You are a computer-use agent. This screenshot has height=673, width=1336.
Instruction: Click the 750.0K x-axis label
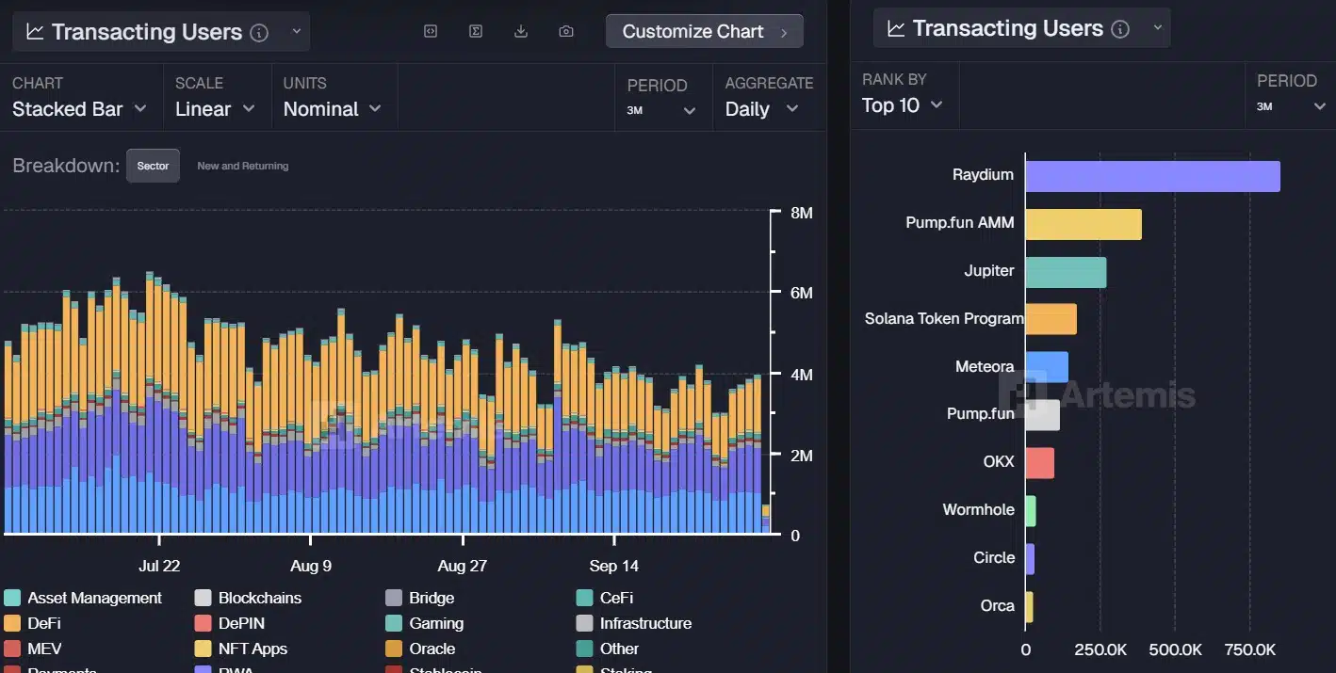(x=1250, y=650)
